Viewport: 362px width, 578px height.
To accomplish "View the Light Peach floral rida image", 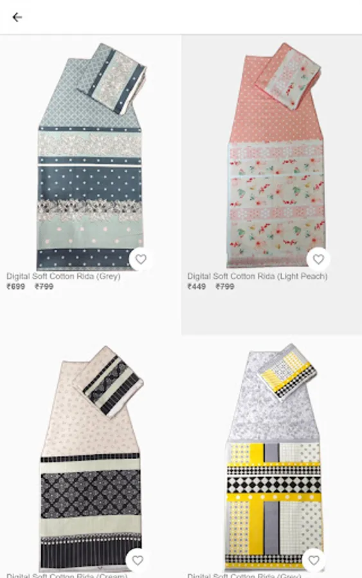I will [275, 155].
